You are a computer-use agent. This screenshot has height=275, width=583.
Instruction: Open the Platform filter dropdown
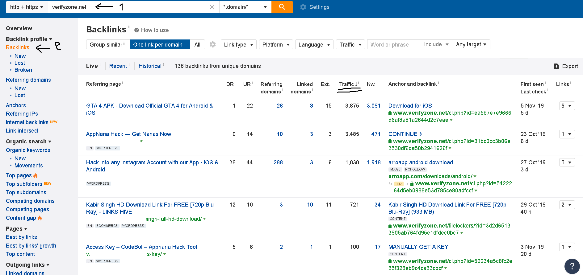(276, 45)
